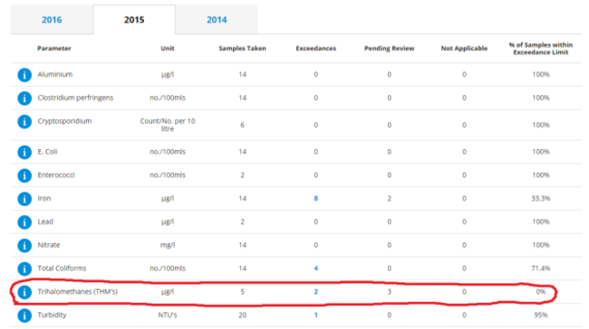Screen dimensions: 589x329
Task: Click info icon beside Enterococci
Action: point(24,175)
